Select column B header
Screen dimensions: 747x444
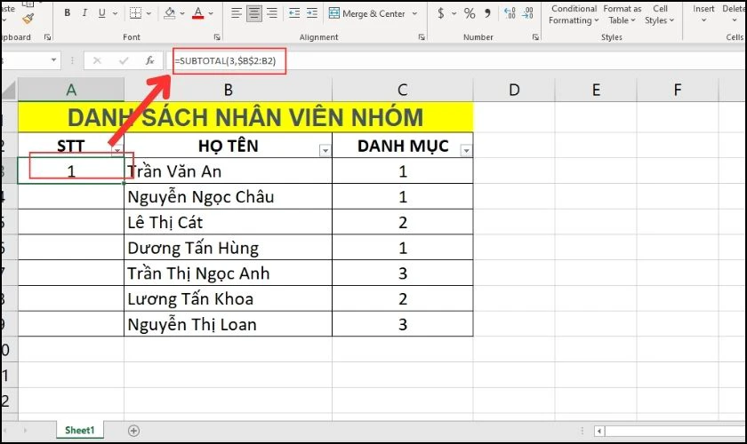[x=229, y=90]
